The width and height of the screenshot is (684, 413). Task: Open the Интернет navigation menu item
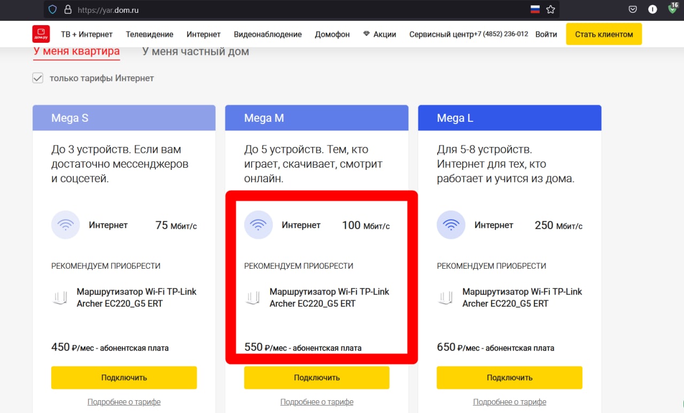tap(204, 34)
